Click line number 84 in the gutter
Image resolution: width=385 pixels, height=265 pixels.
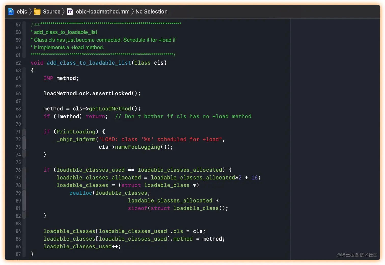pos(18,231)
